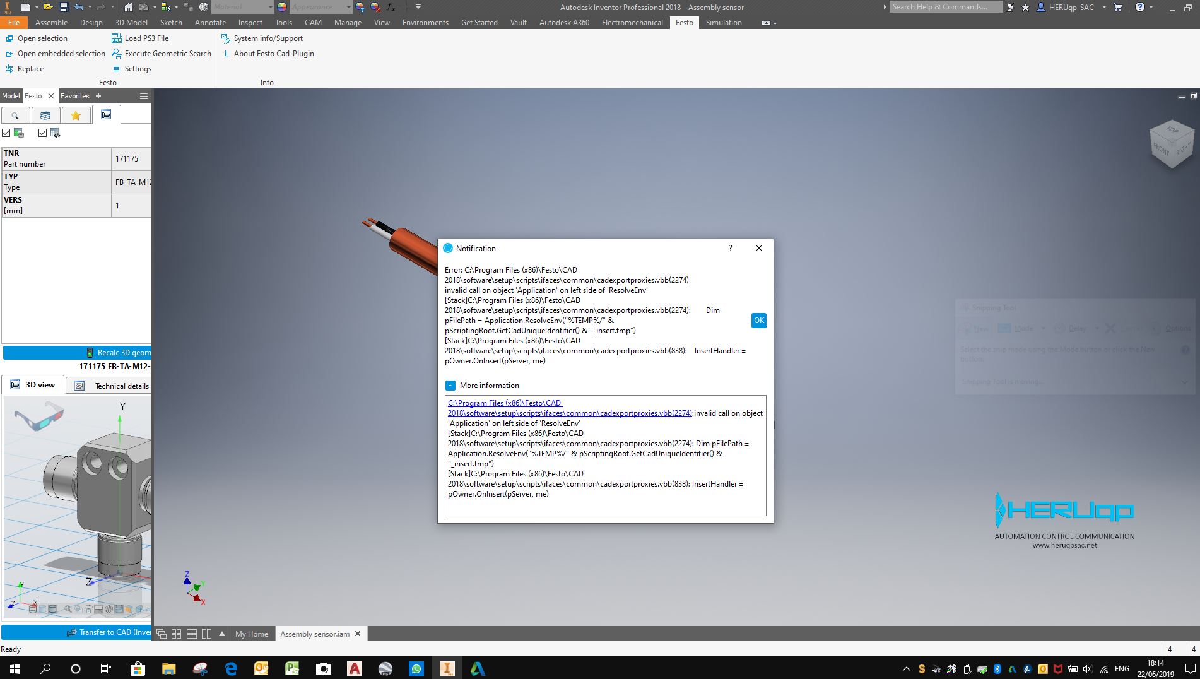Select the search magnifier tab in Festo panel
The height and width of the screenshot is (679, 1200).
15,115
